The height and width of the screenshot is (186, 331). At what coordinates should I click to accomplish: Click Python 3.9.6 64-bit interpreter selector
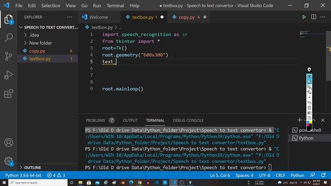[23, 175]
